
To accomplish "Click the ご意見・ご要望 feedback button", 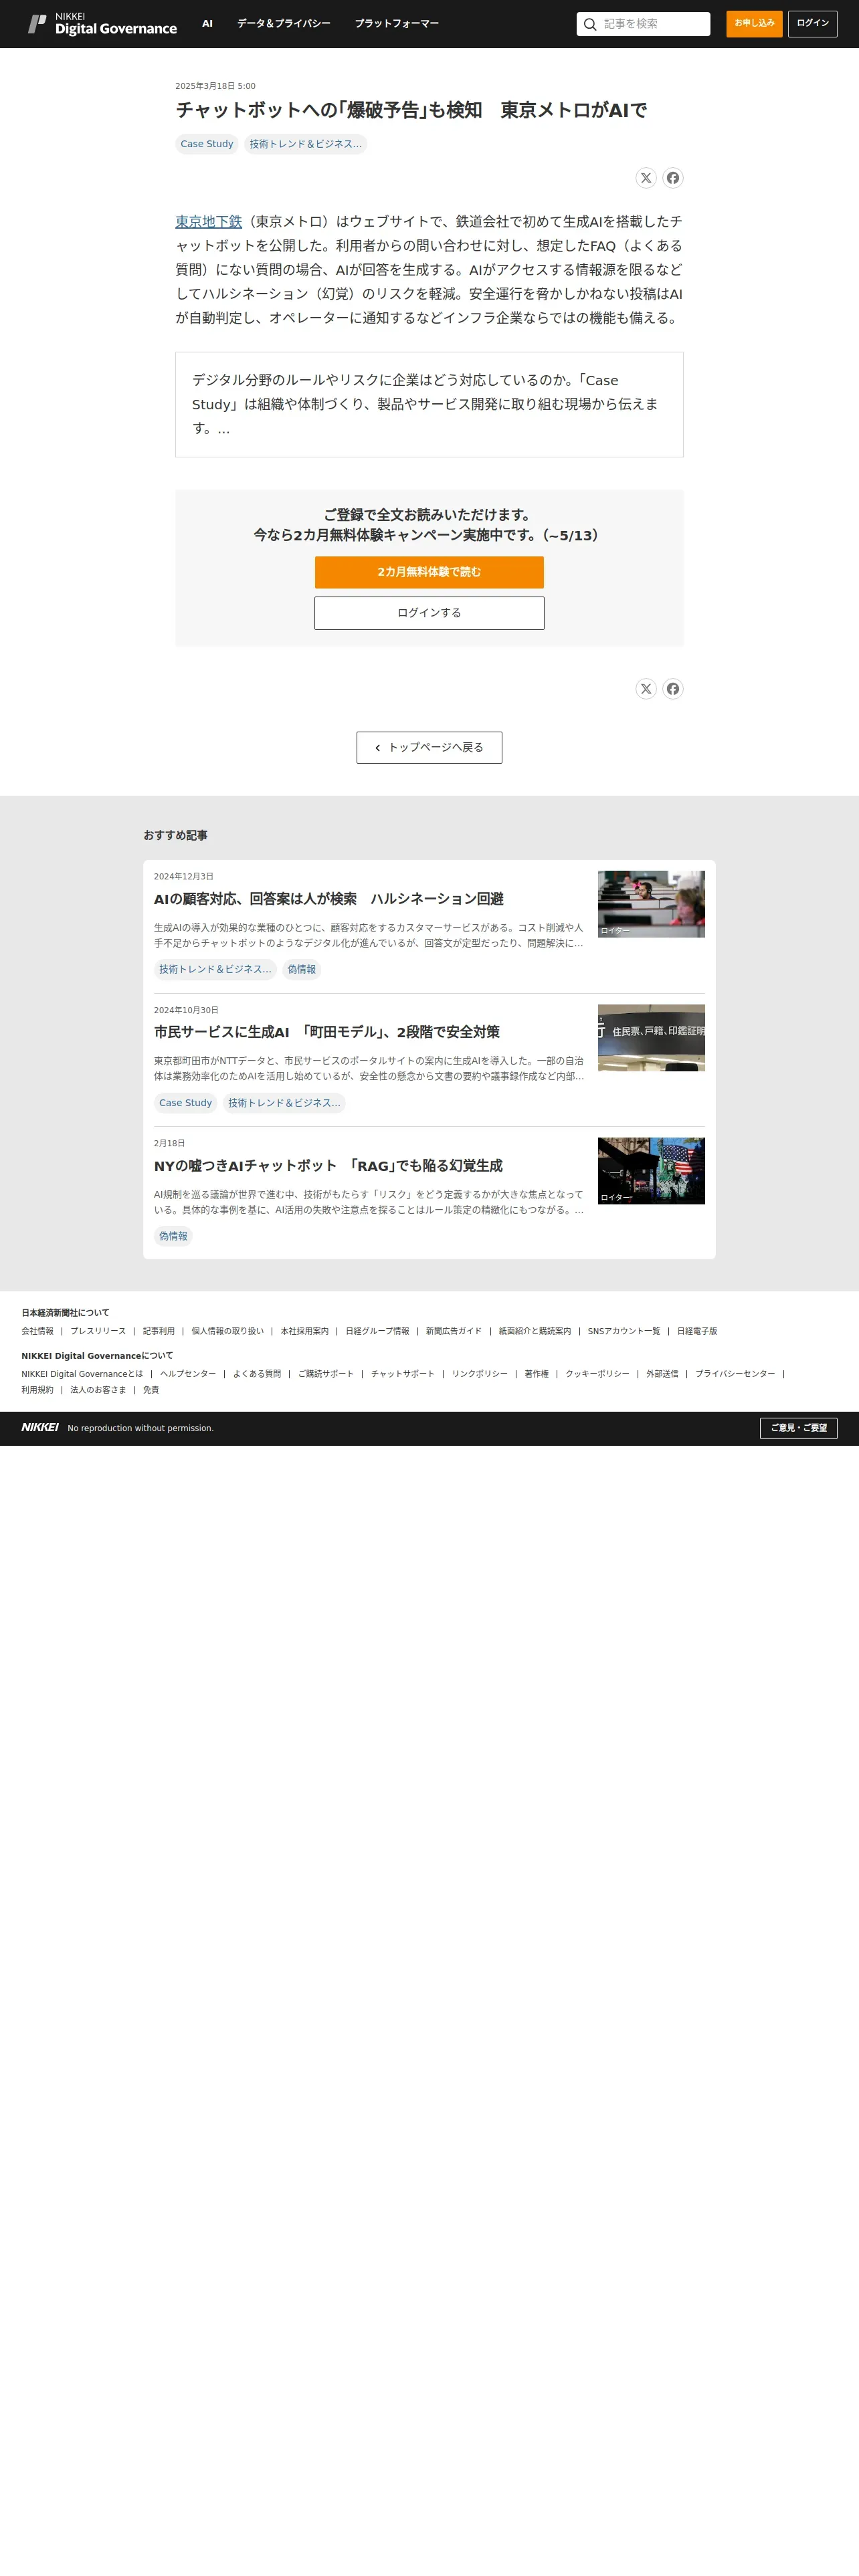I will tap(798, 1428).
